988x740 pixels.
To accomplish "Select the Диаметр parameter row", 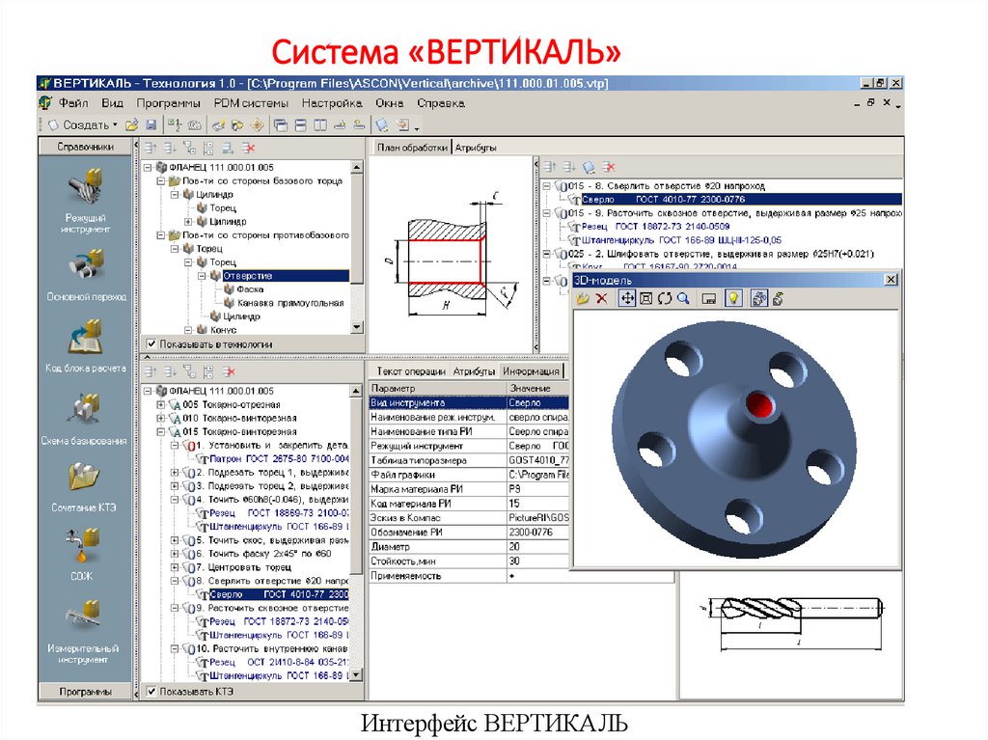I will (x=470, y=546).
